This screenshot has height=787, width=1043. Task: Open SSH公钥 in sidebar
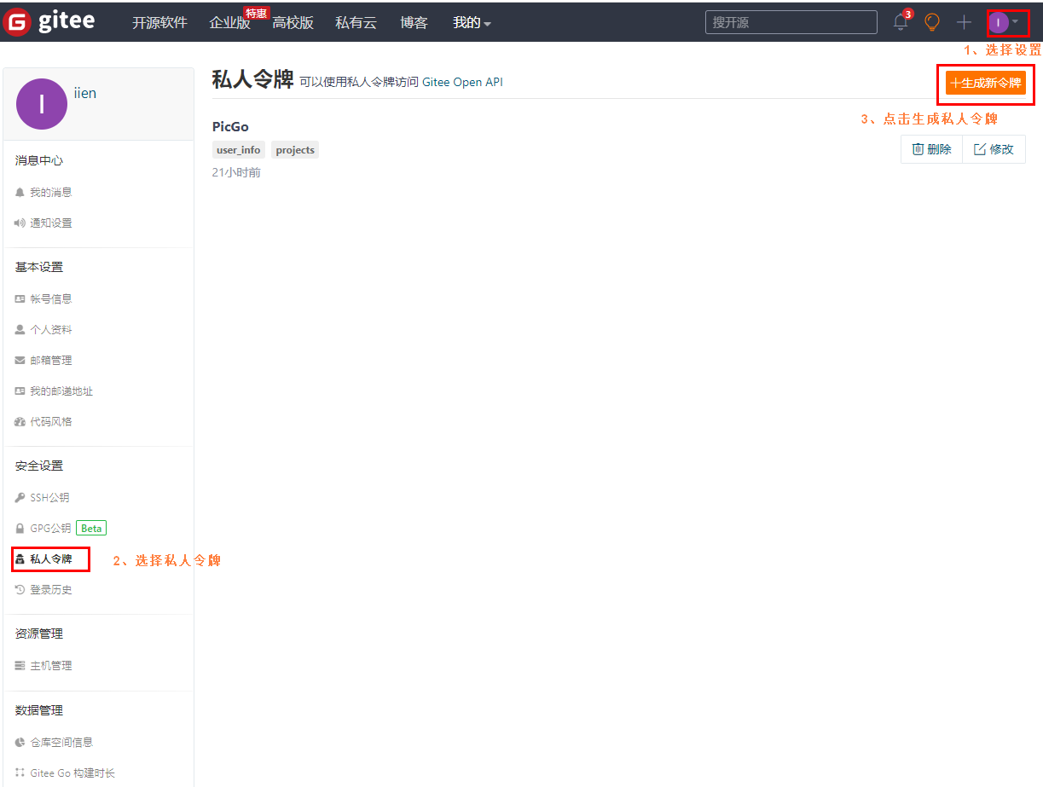(x=49, y=498)
